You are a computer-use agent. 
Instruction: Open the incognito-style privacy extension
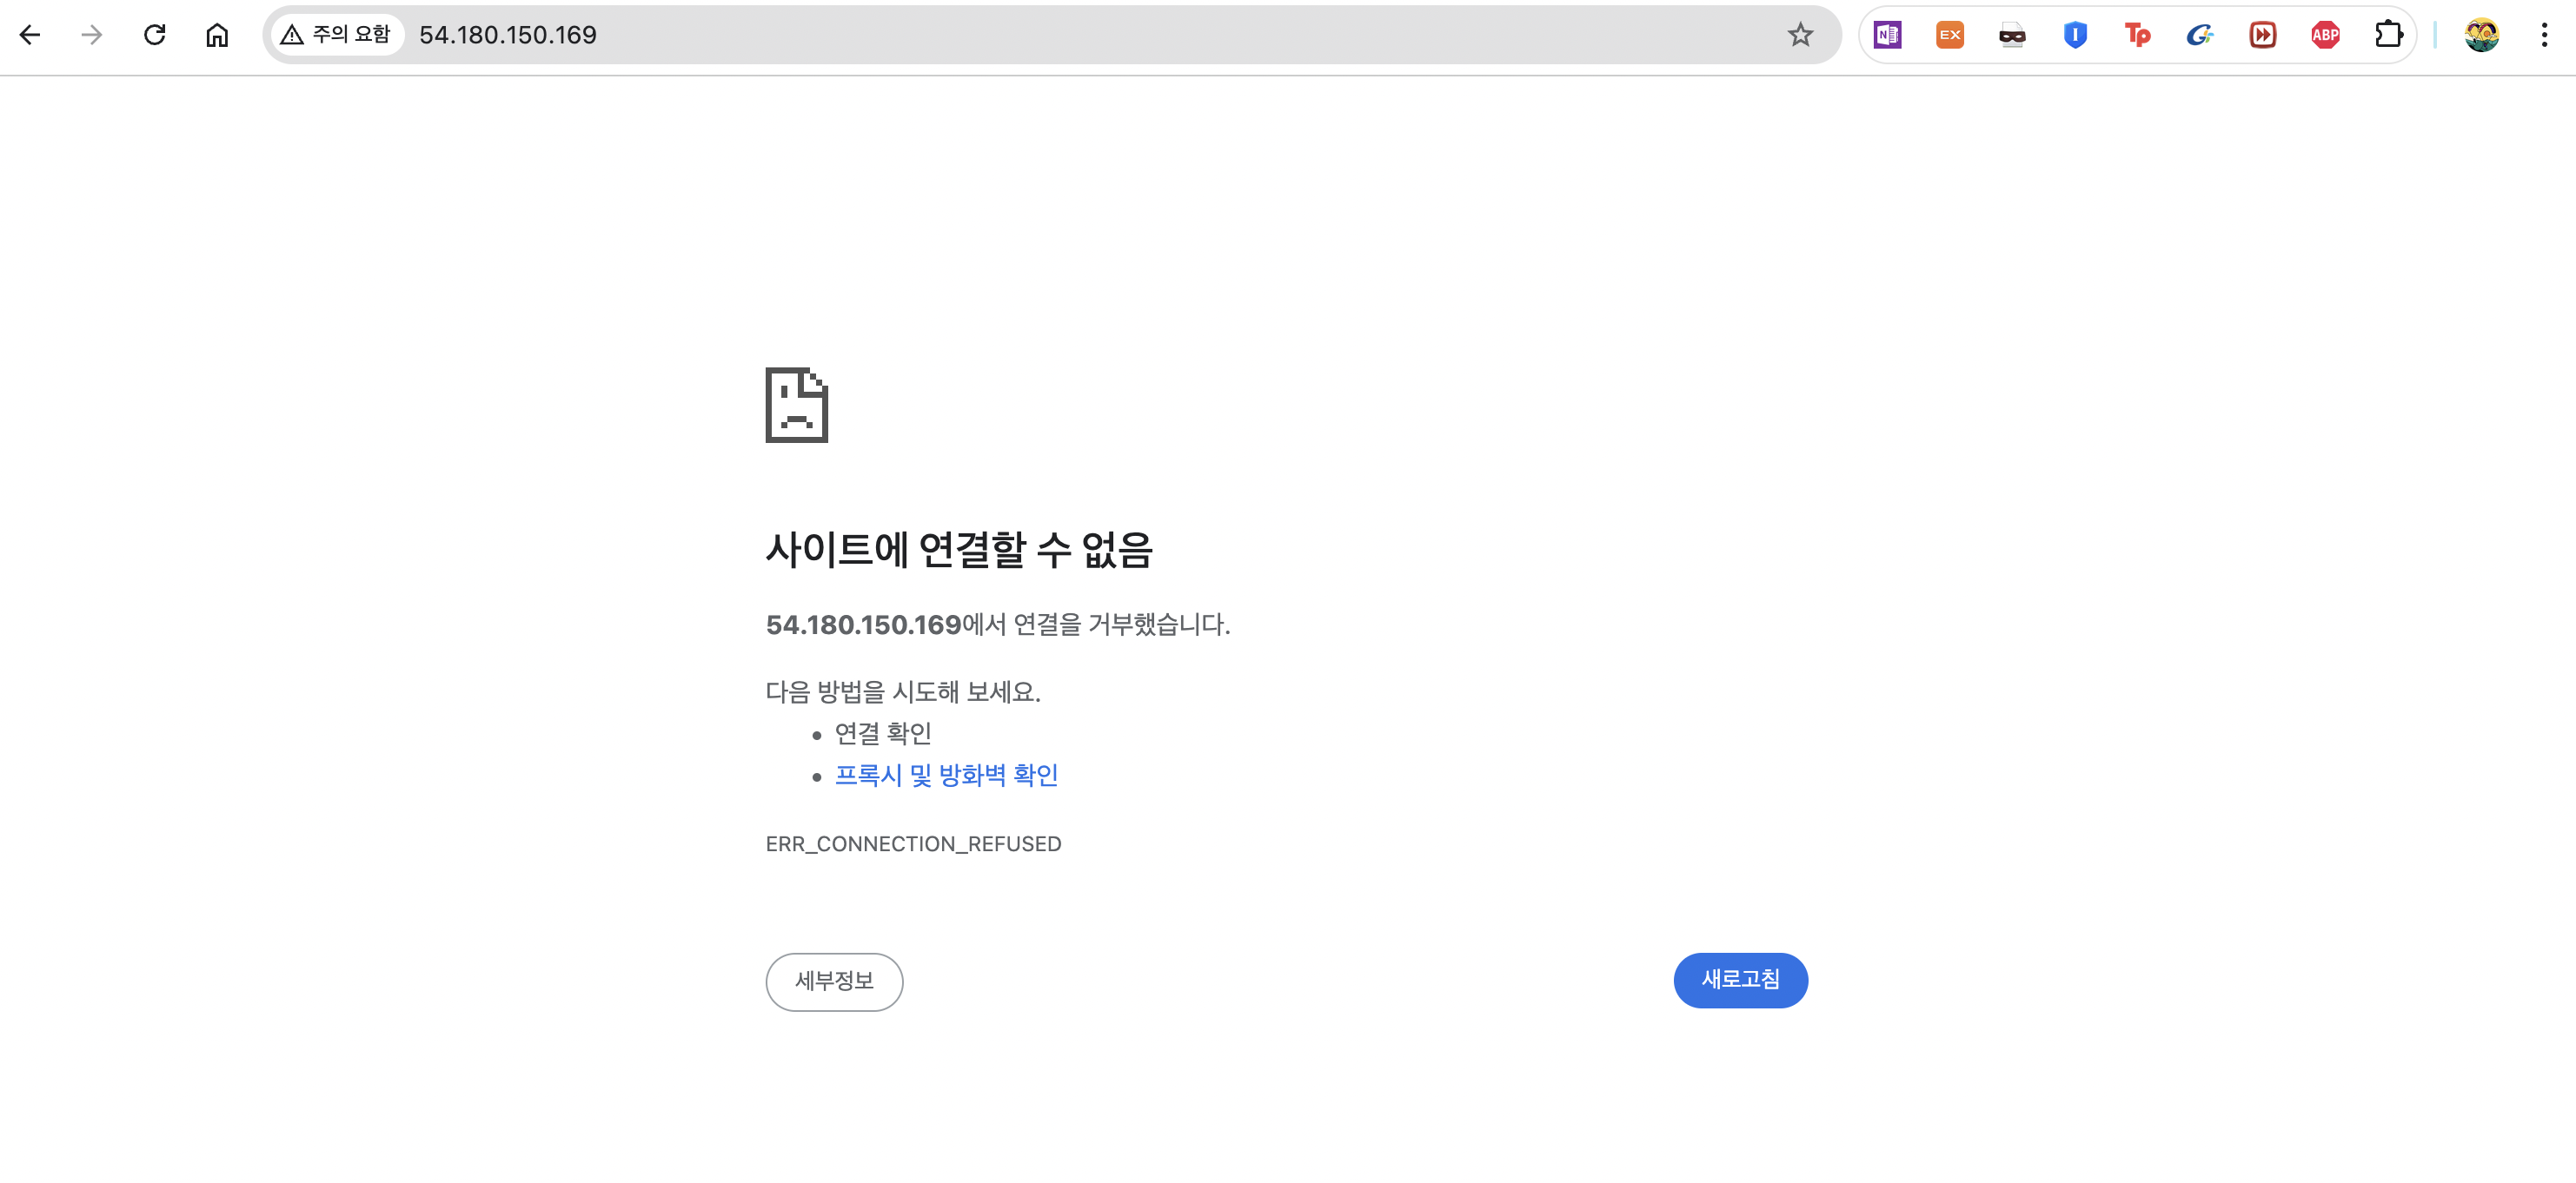[2011, 35]
